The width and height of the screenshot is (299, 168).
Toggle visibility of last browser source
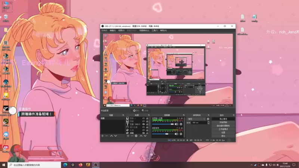coord(144,133)
